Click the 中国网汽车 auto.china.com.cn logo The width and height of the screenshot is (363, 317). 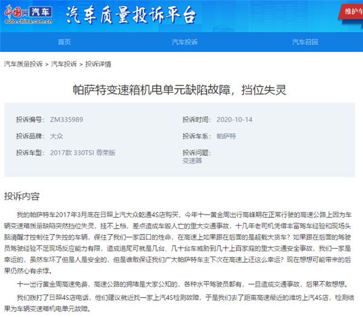[x=28, y=15]
